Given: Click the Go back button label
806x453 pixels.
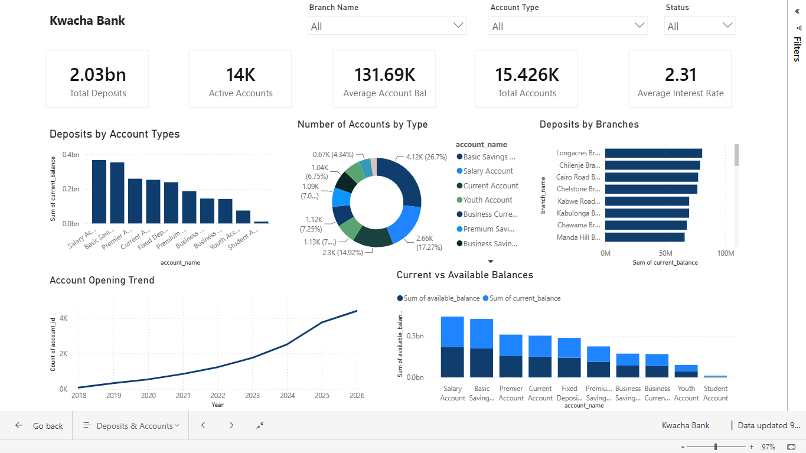Looking at the screenshot, I should tap(48, 426).
